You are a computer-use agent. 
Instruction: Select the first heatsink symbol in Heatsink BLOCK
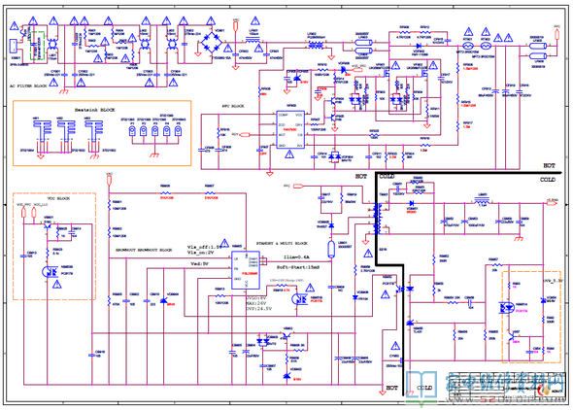click(x=42, y=132)
